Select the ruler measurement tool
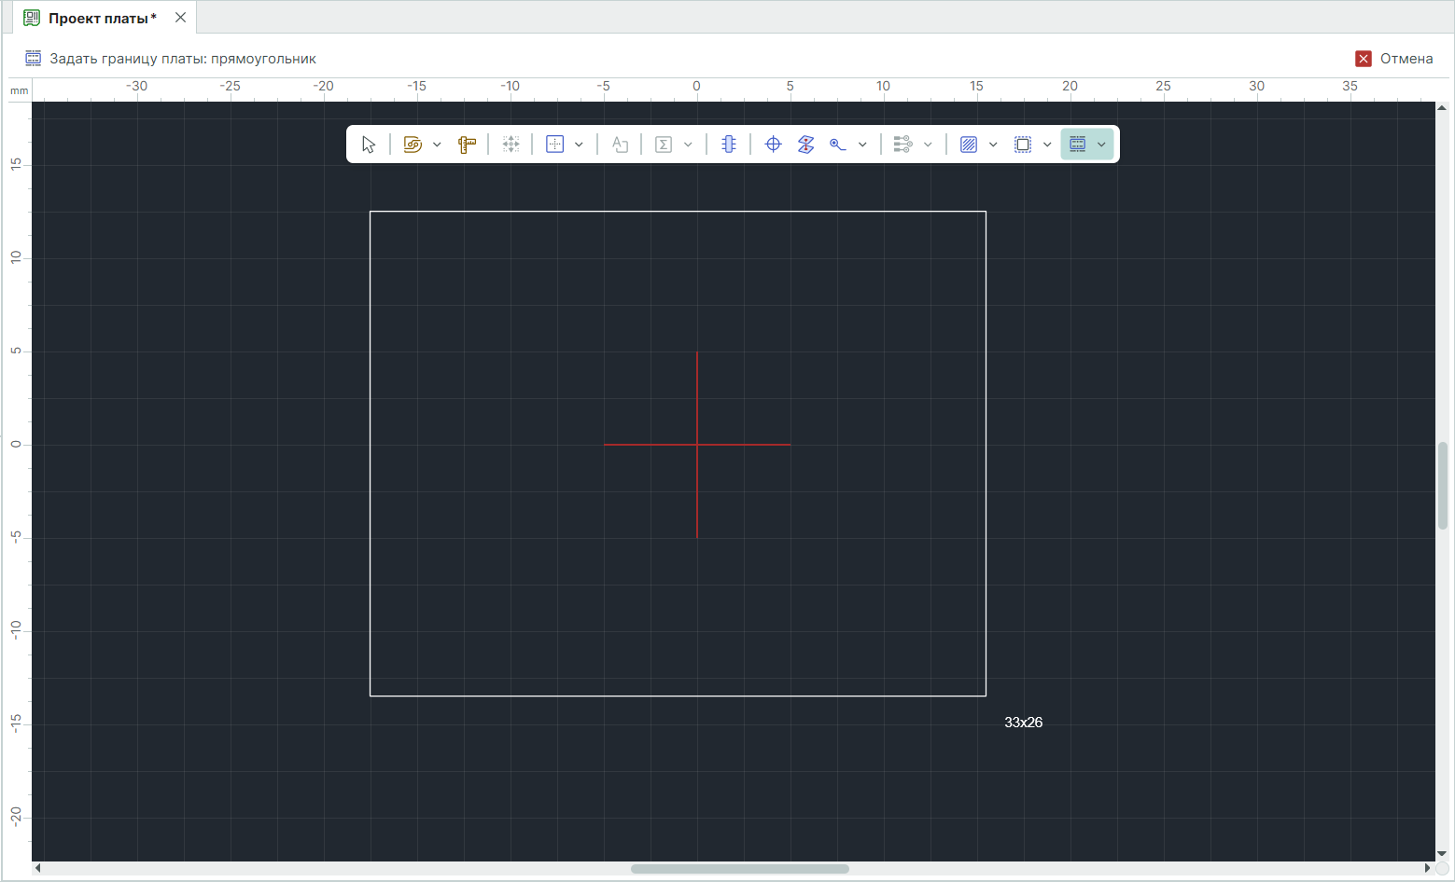The height and width of the screenshot is (882, 1455). 467,145
